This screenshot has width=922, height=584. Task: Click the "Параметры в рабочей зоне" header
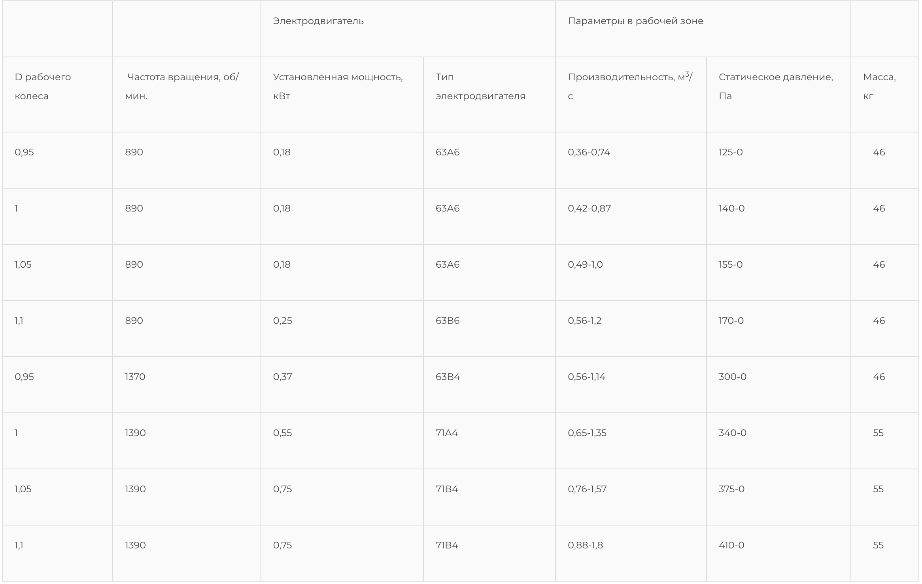click(x=635, y=21)
